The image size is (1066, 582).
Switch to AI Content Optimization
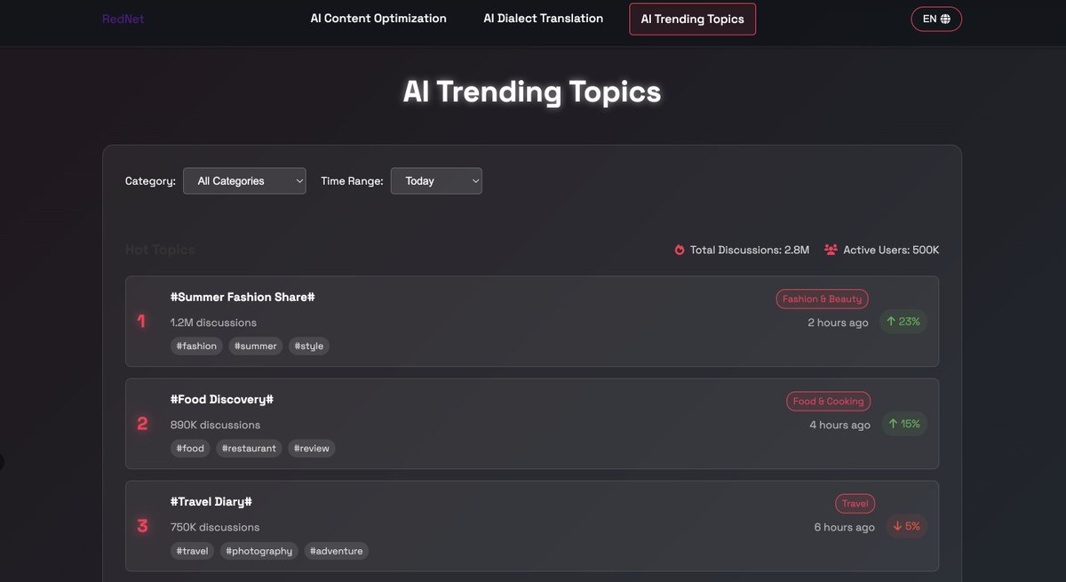tap(378, 16)
